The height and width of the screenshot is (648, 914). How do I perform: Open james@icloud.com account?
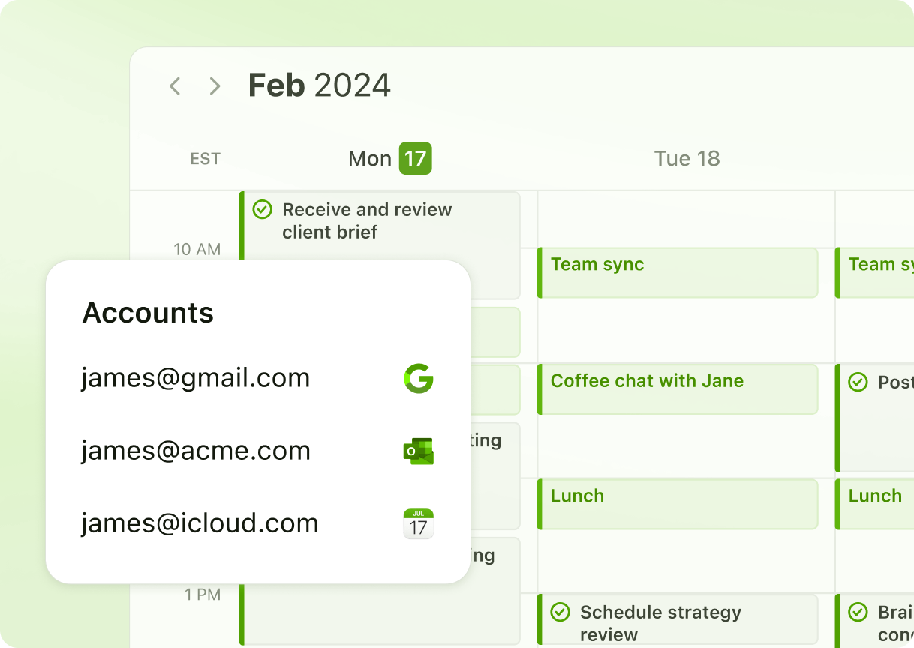tap(200, 523)
